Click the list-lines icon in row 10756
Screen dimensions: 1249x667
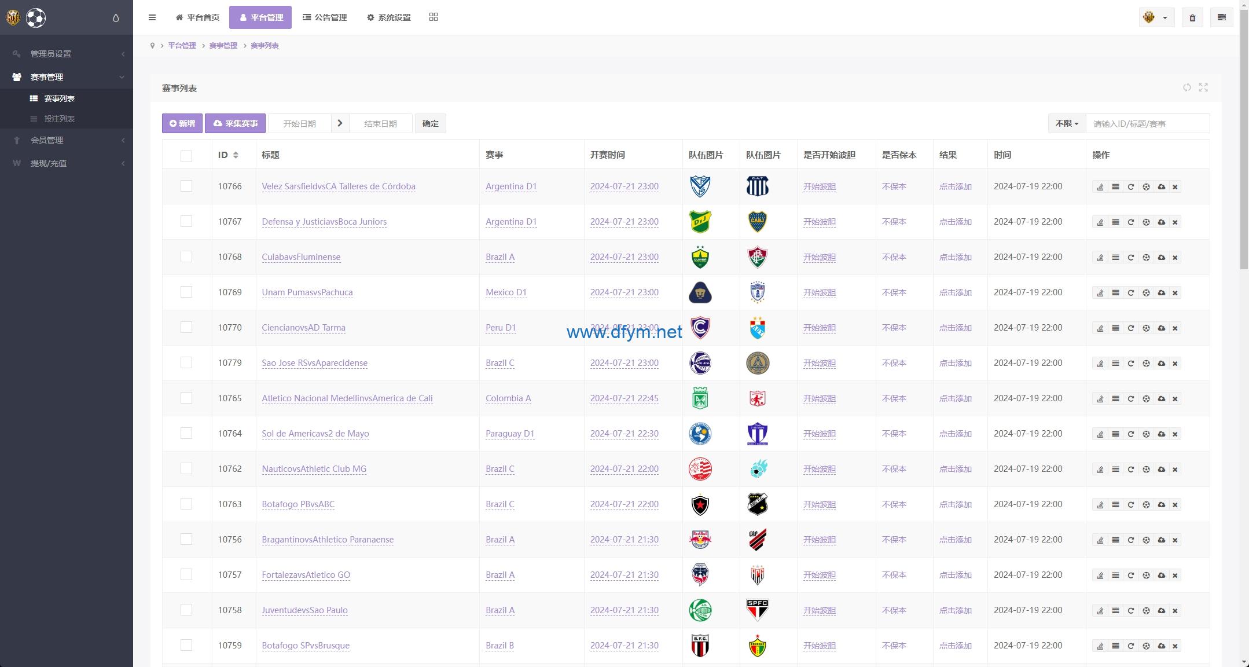pos(1115,540)
